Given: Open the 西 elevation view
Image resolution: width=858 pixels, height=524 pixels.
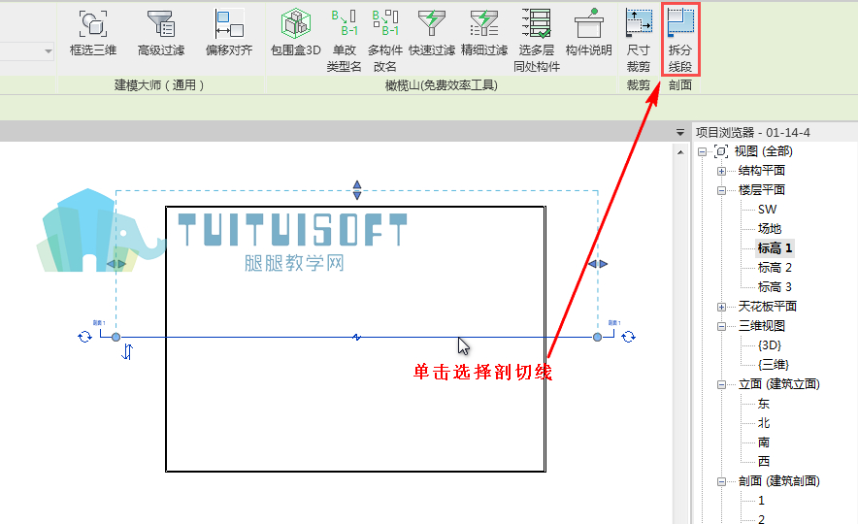Looking at the screenshot, I should [764, 461].
